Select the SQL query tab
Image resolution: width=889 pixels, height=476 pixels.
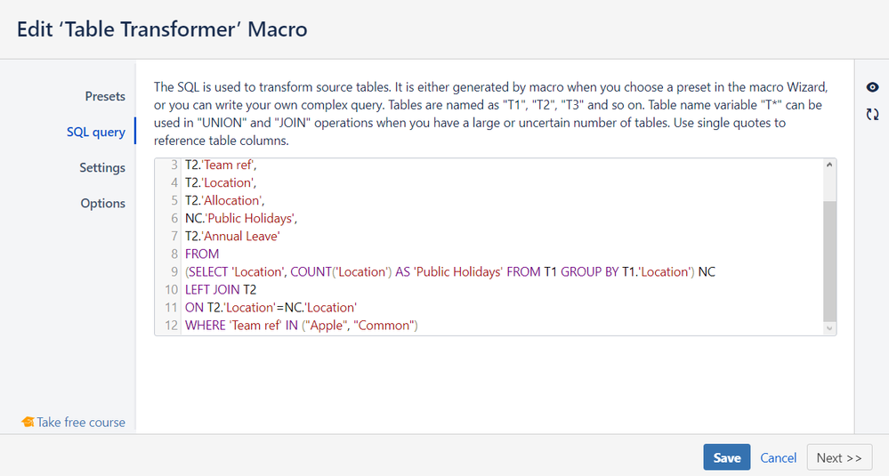pyautogui.click(x=96, y=132)
